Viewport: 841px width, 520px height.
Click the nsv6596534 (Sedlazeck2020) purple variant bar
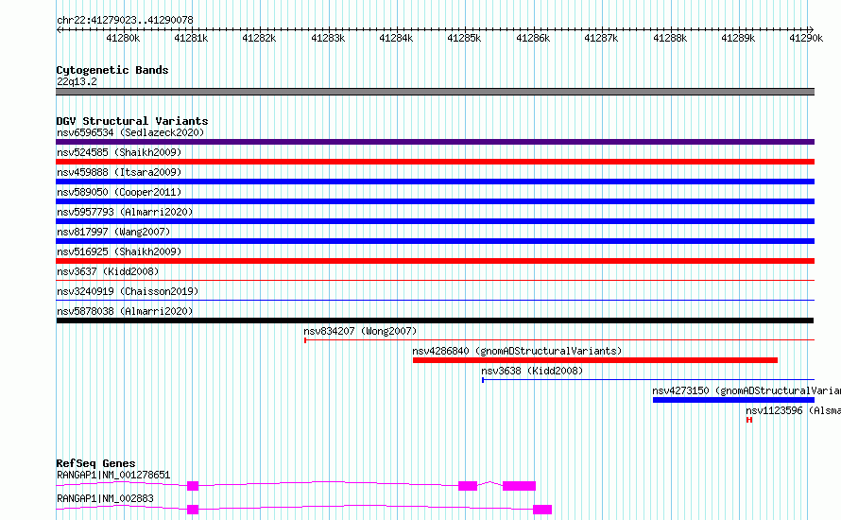435,142
